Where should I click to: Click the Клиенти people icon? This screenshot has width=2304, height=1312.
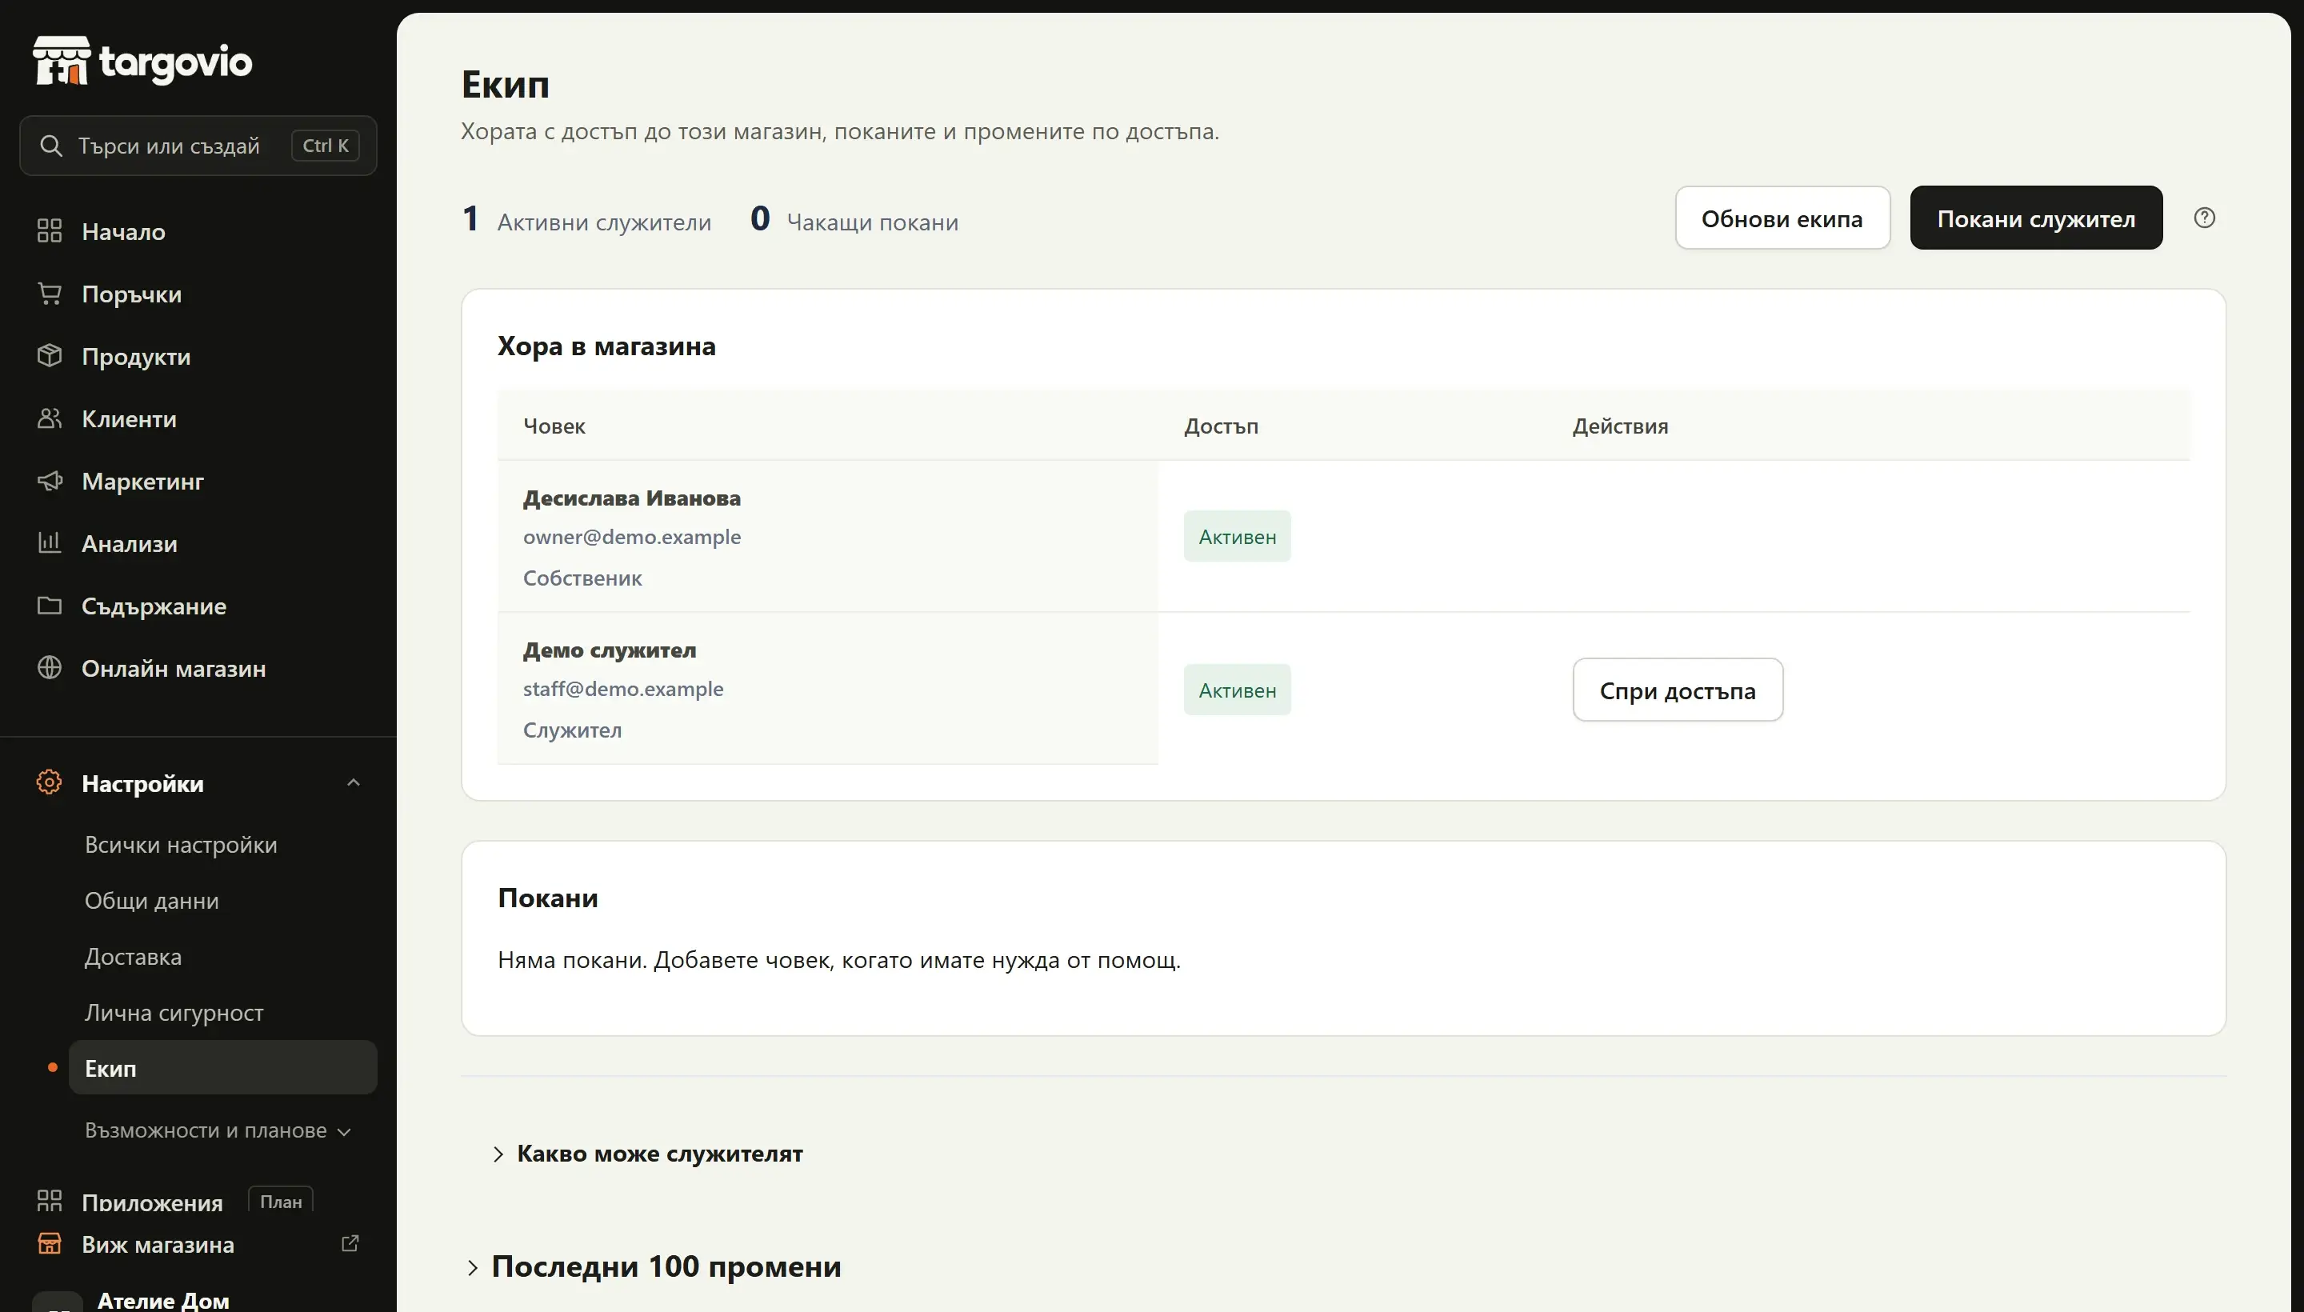pos(50,418)
